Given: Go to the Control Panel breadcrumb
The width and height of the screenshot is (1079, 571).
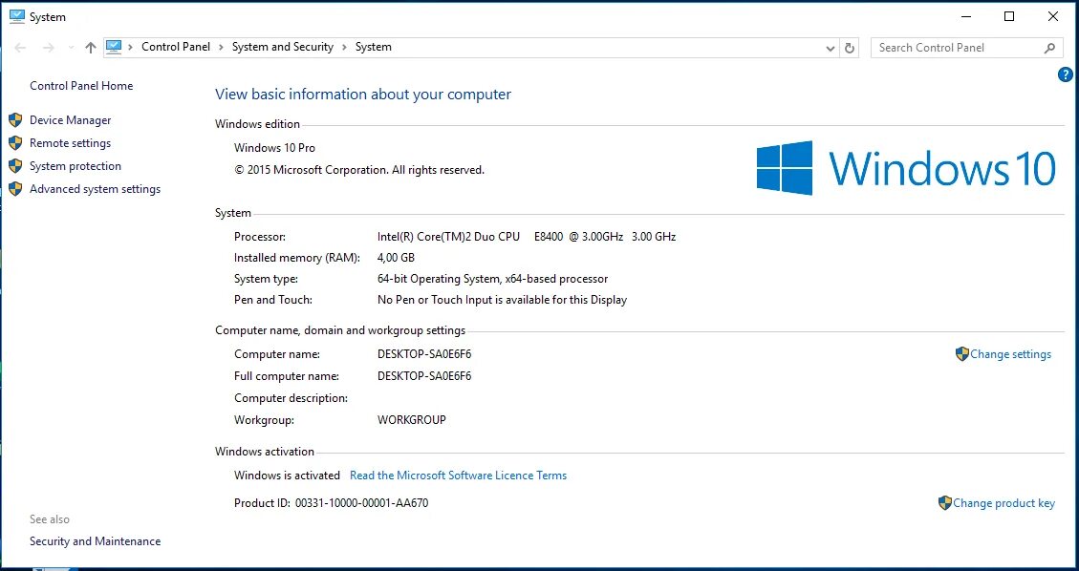Looking at the screenshot, I should coord(176,47).
